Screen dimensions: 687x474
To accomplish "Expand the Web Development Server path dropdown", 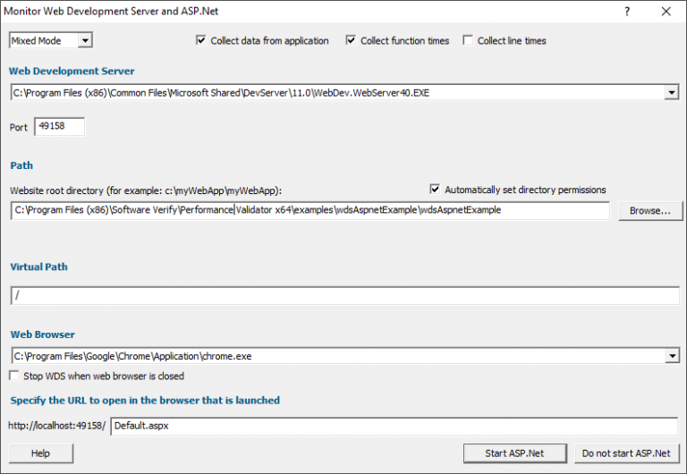I will point(671,92).
